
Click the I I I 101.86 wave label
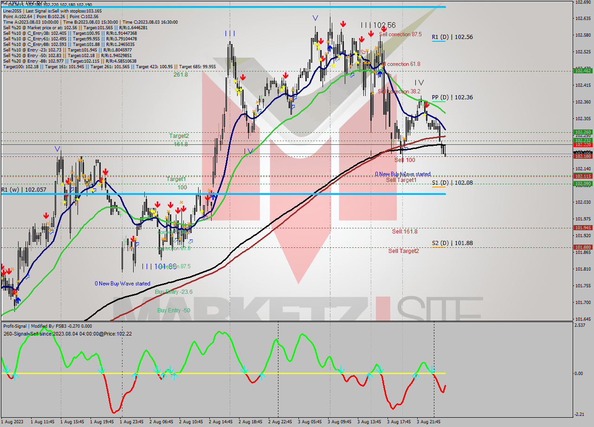coord(159,266)
